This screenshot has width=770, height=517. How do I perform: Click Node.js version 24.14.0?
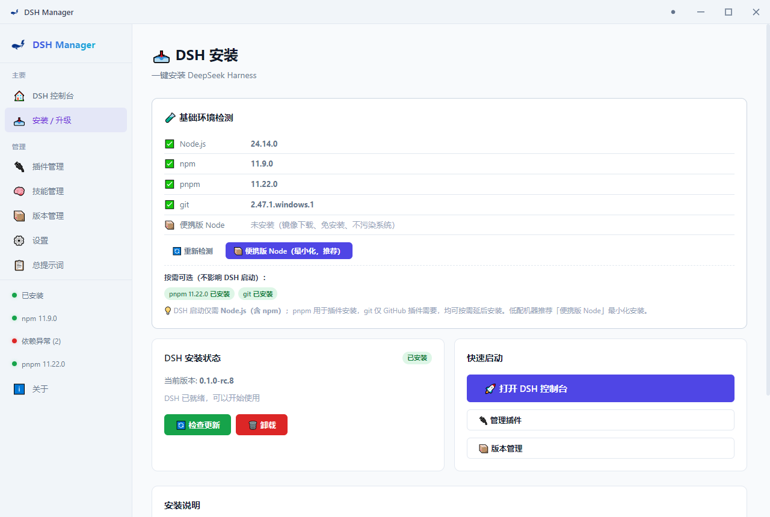point(264,144)
